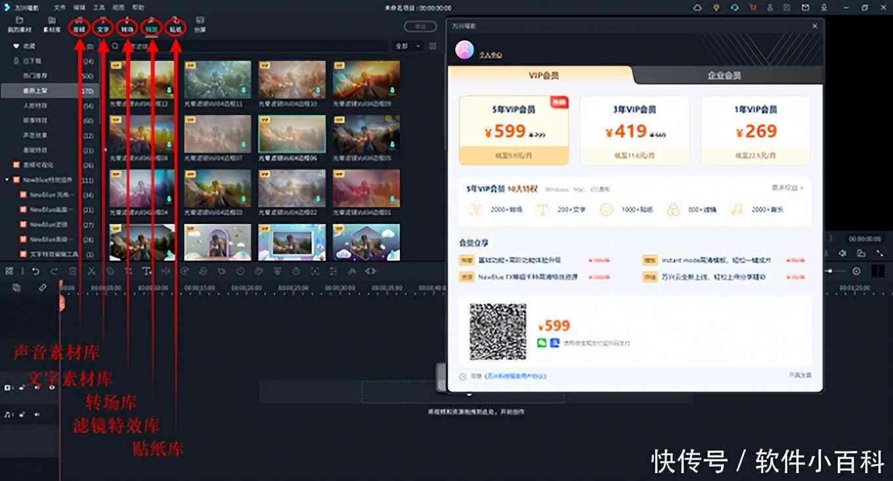Click the 导出 export button

pyautogui.click(x=420, y=26)
